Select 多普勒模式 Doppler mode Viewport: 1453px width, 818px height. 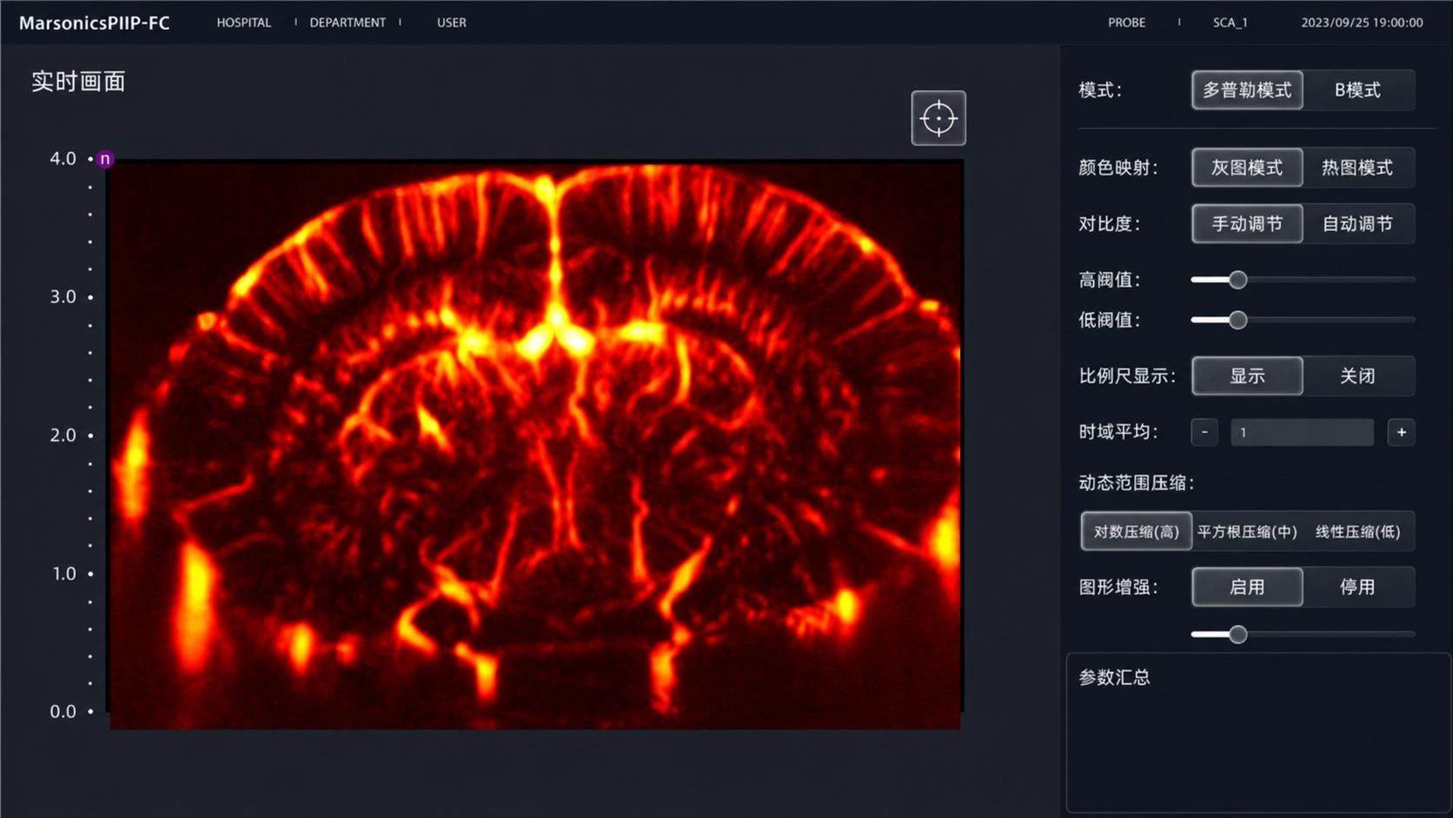tap(1247, 90)
